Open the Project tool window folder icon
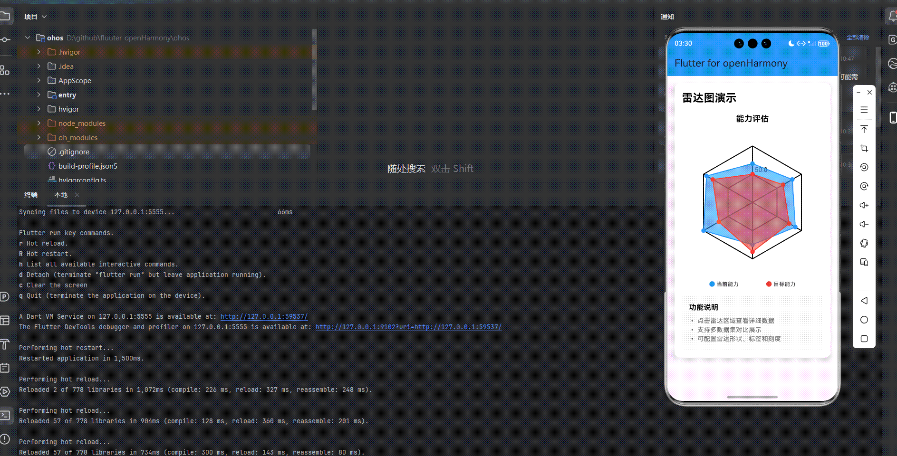Screen dimensions: 897x456 point(5,17)
